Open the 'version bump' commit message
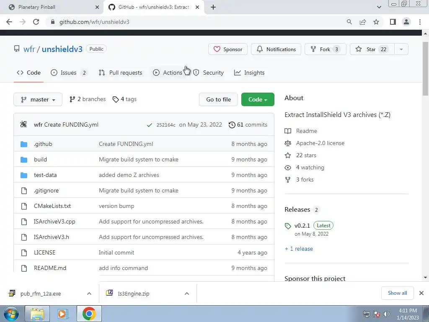429x322 pixels. (x=116, y=206)
